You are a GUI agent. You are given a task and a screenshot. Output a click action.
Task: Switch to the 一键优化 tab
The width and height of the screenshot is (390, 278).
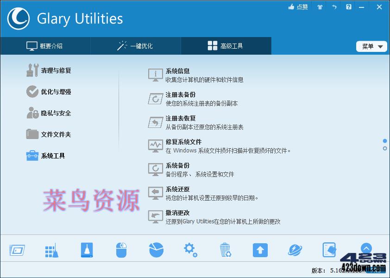(136, 46)
